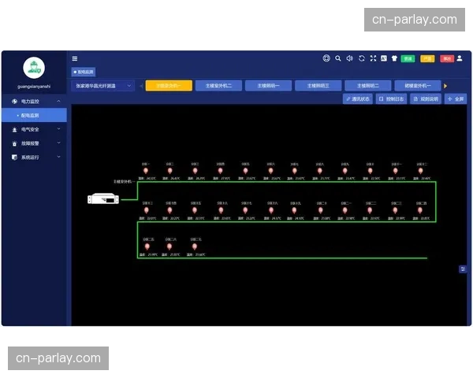Click the theme shirt icon
This screenshot has height=378, width=473.
click(x=394, y=58)
